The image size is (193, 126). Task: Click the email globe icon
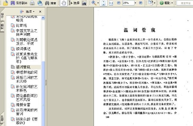tap(40, 3)
